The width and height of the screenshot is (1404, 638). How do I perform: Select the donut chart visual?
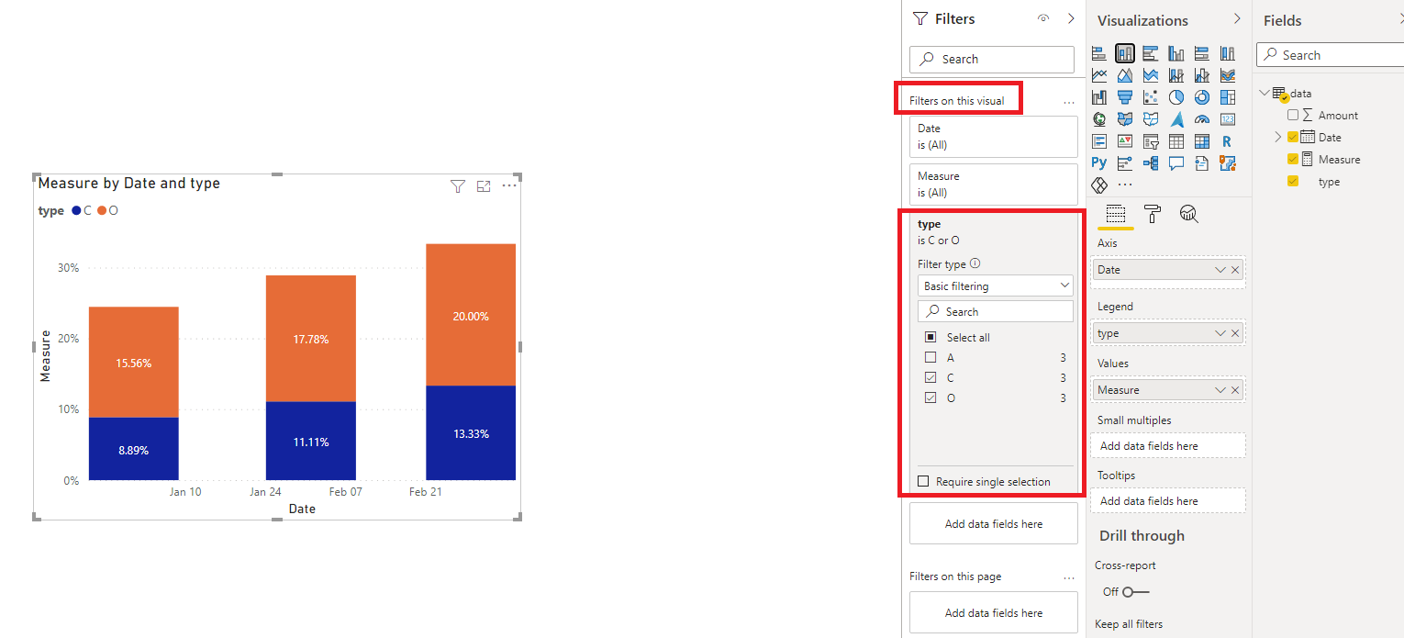tap(1202, 97)
